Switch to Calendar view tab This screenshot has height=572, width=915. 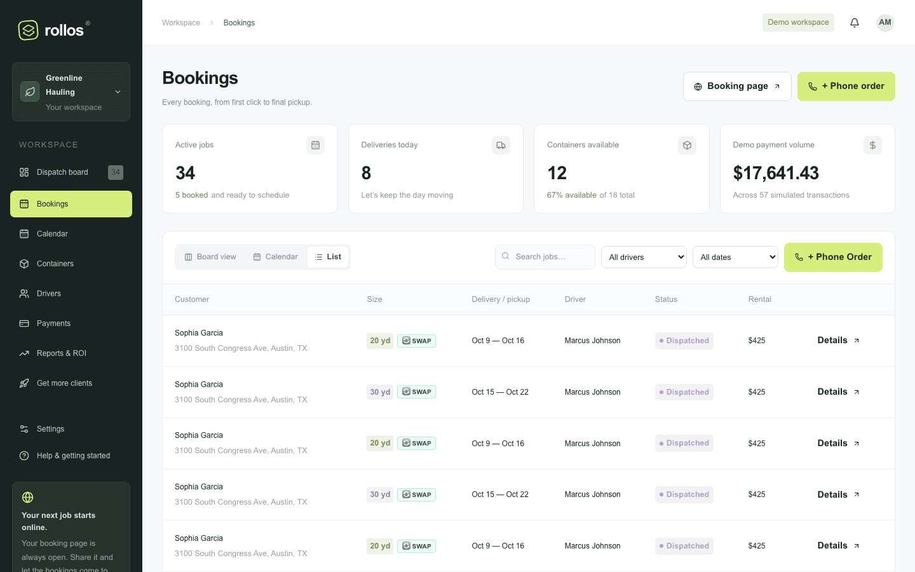pos(275,257)
